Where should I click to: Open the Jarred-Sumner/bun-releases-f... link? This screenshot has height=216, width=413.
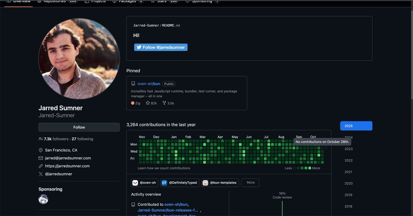(x=168, y=210)
